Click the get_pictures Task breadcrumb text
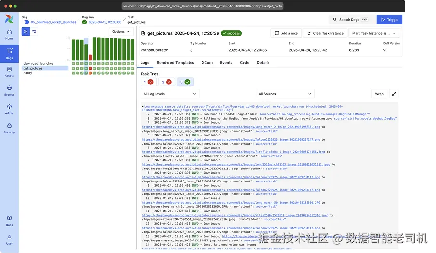436x253 pixels. (136, 22)
